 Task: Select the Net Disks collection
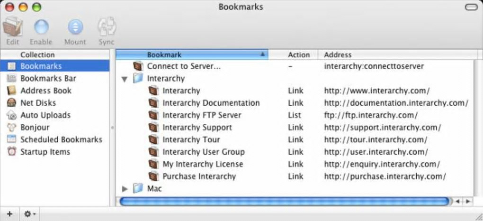(x=54, y=103)
